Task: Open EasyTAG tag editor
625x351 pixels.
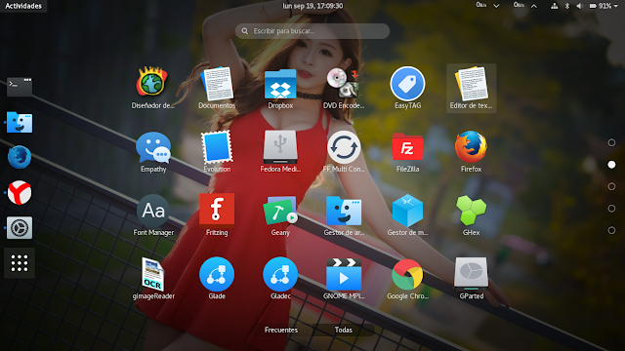Action: pos(407,83)
